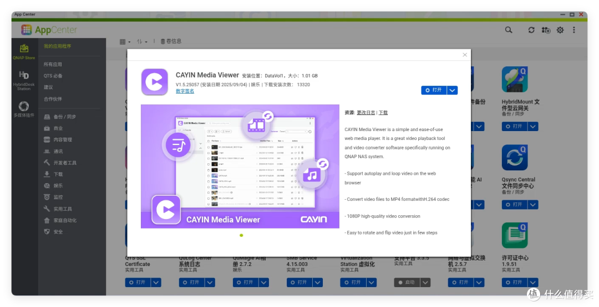
Task: Expand 许可证中心 打开 dropdown arrow
Action: [533, 282]
